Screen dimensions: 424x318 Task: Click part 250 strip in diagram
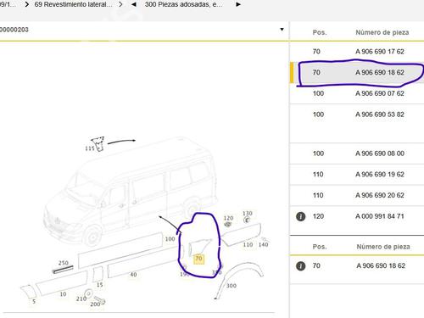point(63,270)
